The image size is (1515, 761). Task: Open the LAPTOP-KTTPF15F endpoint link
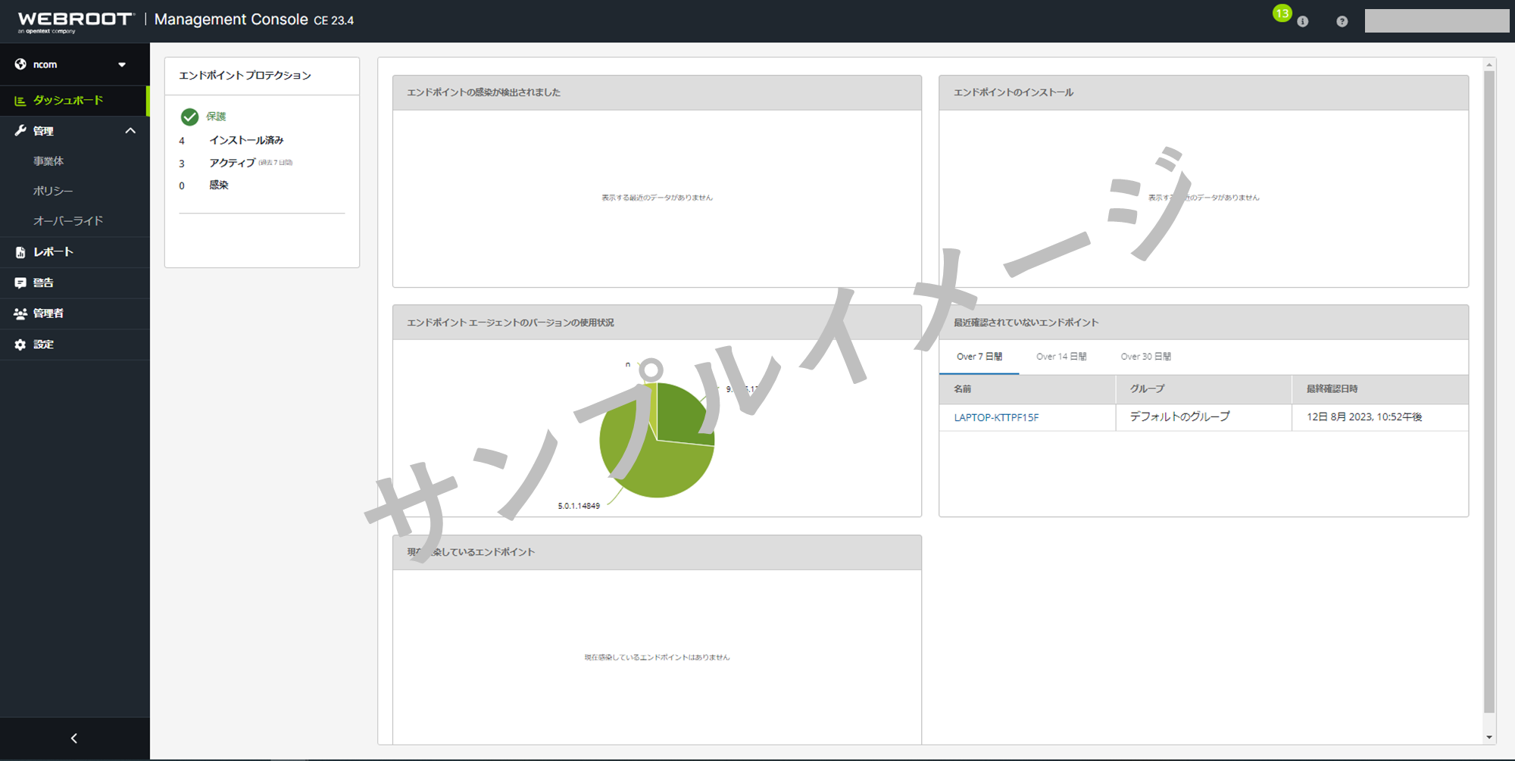pos(996,417)
